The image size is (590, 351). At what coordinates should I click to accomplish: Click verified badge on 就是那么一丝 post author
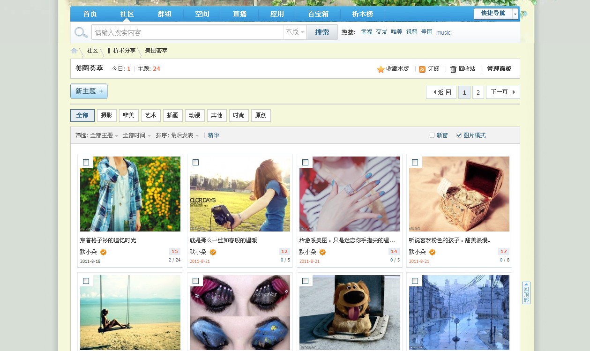point(213,252)
